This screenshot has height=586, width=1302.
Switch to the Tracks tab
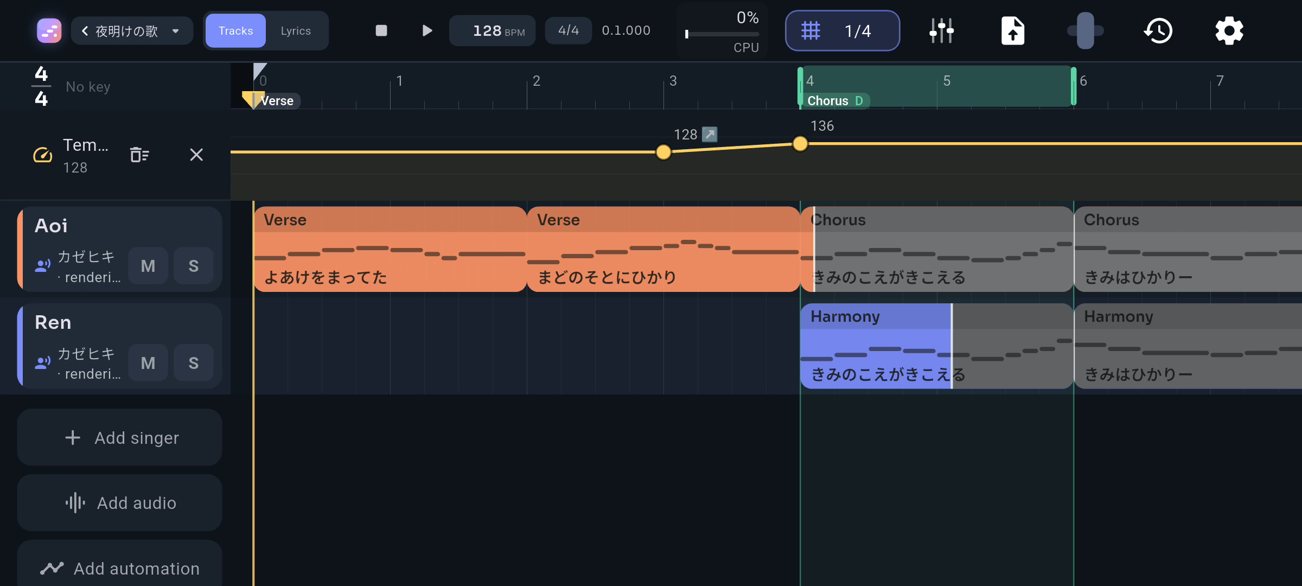pos(235,31)
